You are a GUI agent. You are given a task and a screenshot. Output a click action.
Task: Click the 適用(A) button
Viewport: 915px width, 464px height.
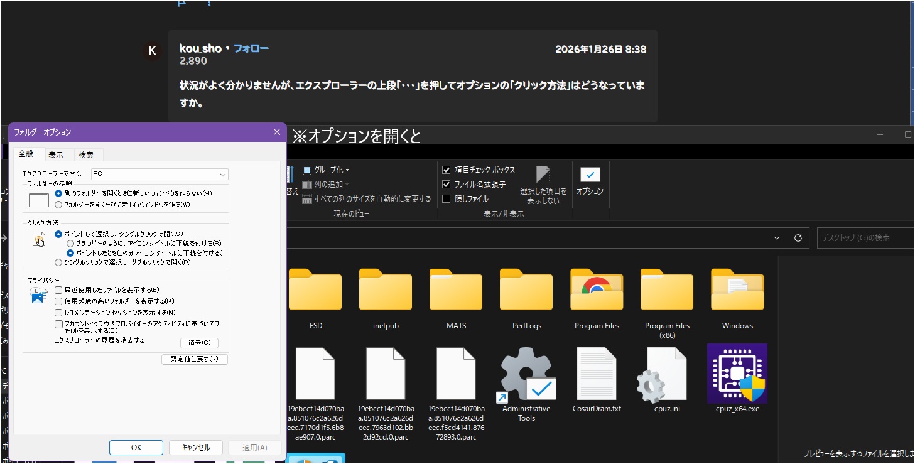click(255, 448)
